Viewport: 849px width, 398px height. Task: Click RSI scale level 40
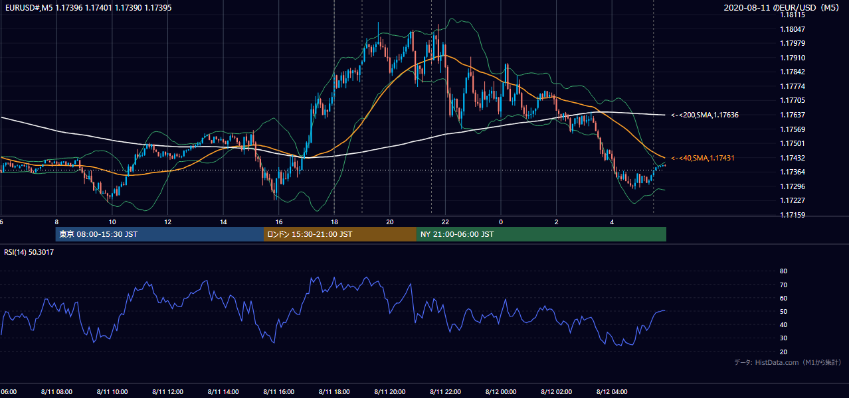(x=783, y=324)
